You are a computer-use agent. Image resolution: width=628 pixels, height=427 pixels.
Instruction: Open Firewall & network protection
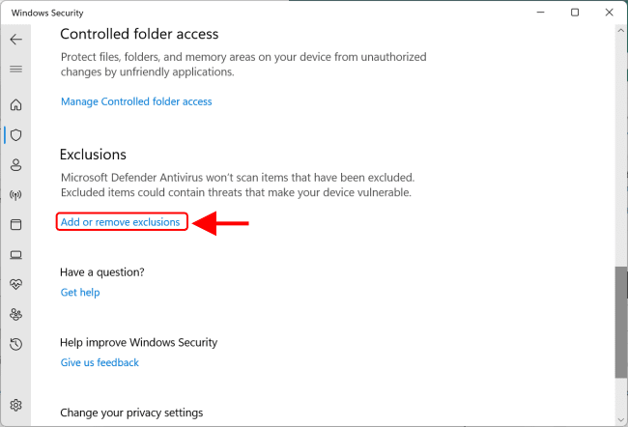pos(15,194)
